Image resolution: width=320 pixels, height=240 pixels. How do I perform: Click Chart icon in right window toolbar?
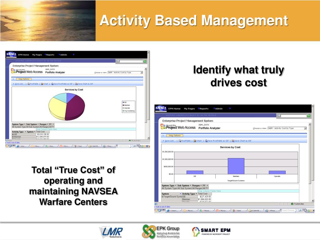(x=195, y=141)
